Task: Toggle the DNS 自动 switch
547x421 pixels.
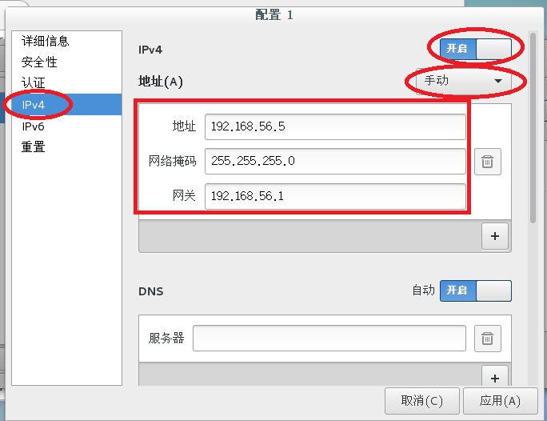Action: [x=476, y=291]
